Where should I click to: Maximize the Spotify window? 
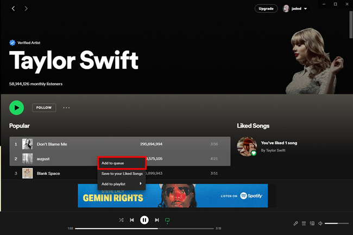tap(336, 4)
